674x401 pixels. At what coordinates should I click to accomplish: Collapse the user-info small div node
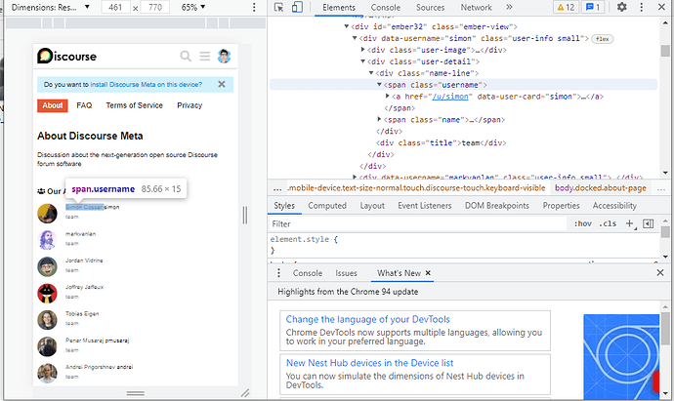(355, 38)
